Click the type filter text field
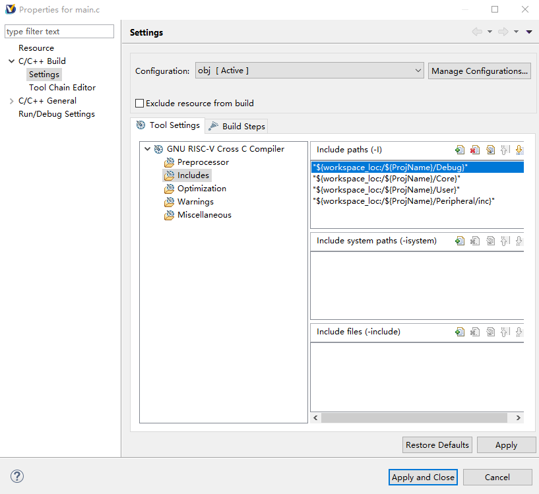 pos(59,32)
